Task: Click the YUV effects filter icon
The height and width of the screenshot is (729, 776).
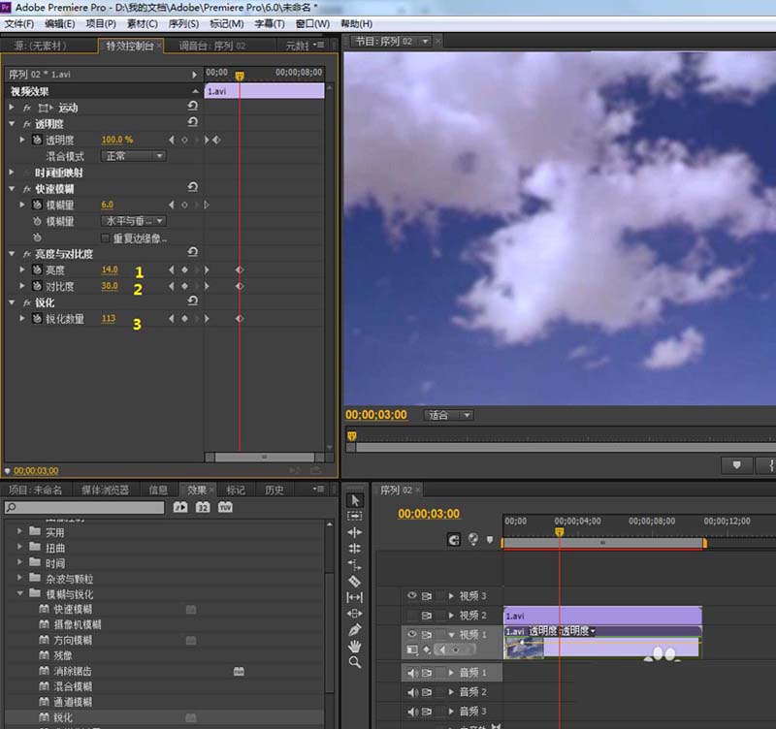Action: 225,507
